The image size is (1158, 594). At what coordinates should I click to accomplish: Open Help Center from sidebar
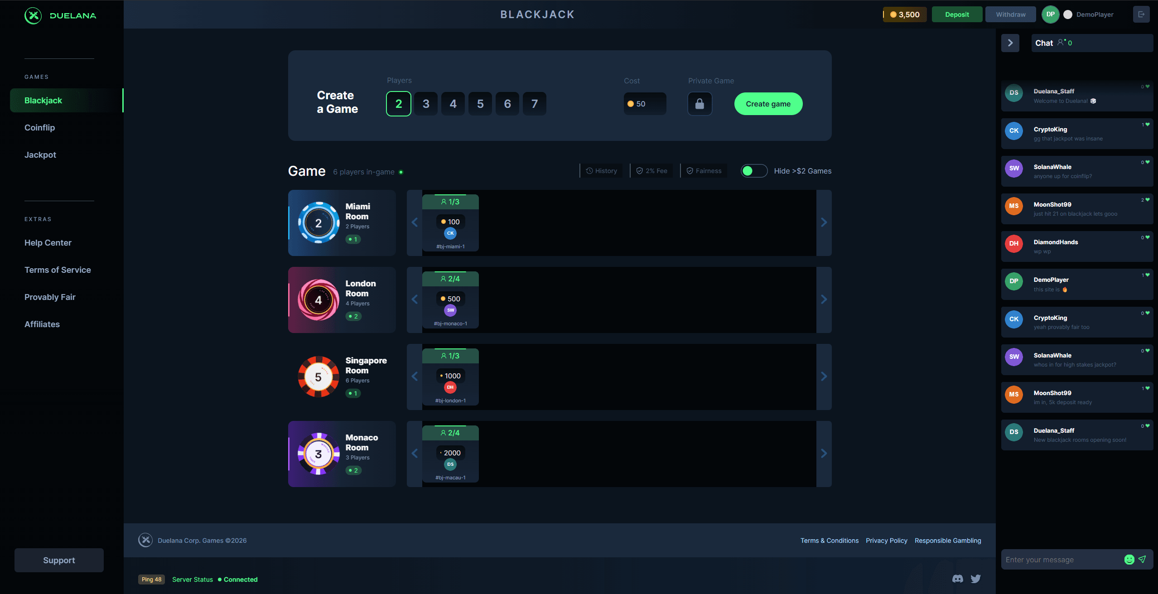point(48,243)
